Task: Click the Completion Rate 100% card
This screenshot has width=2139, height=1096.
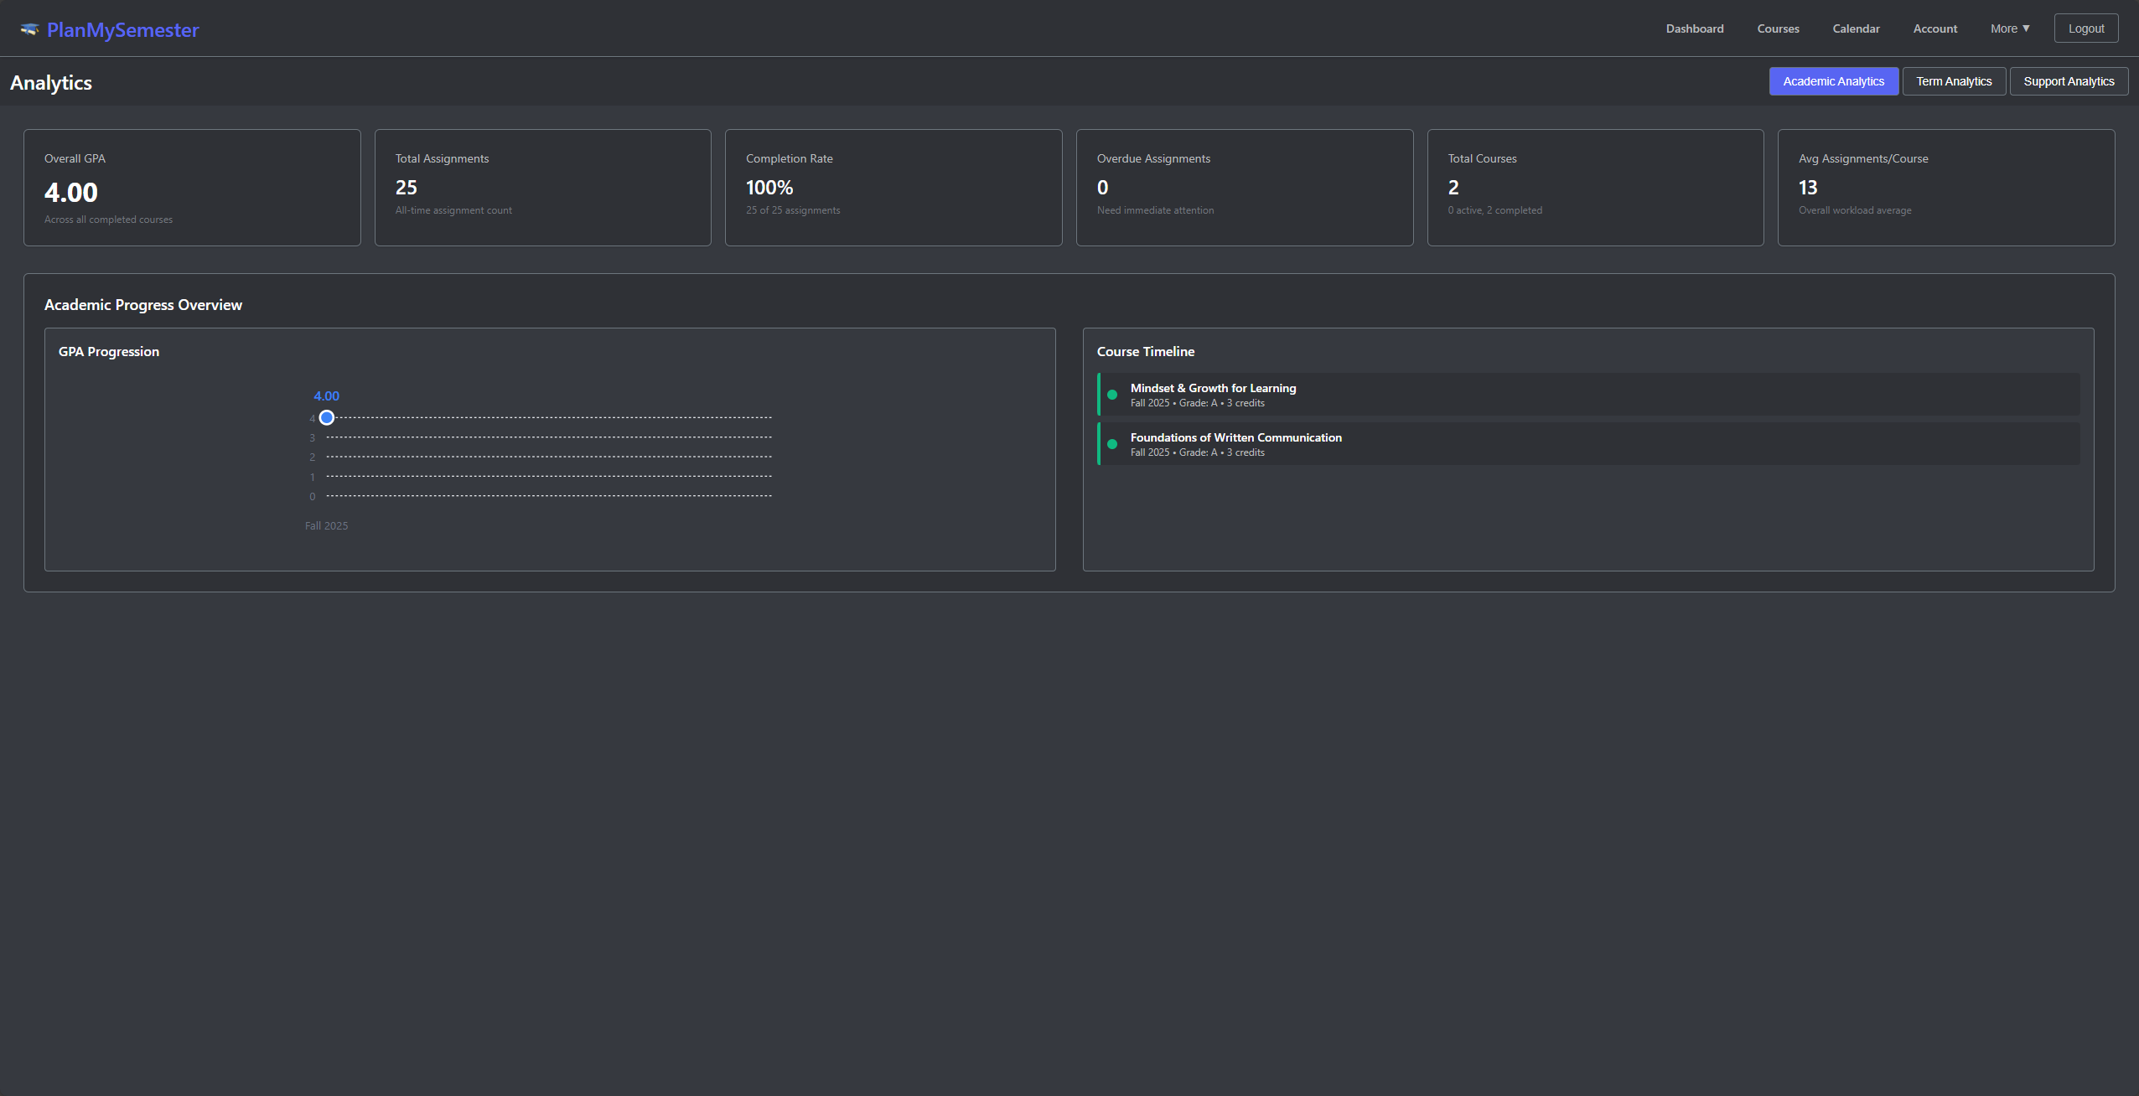Action: 893,187
